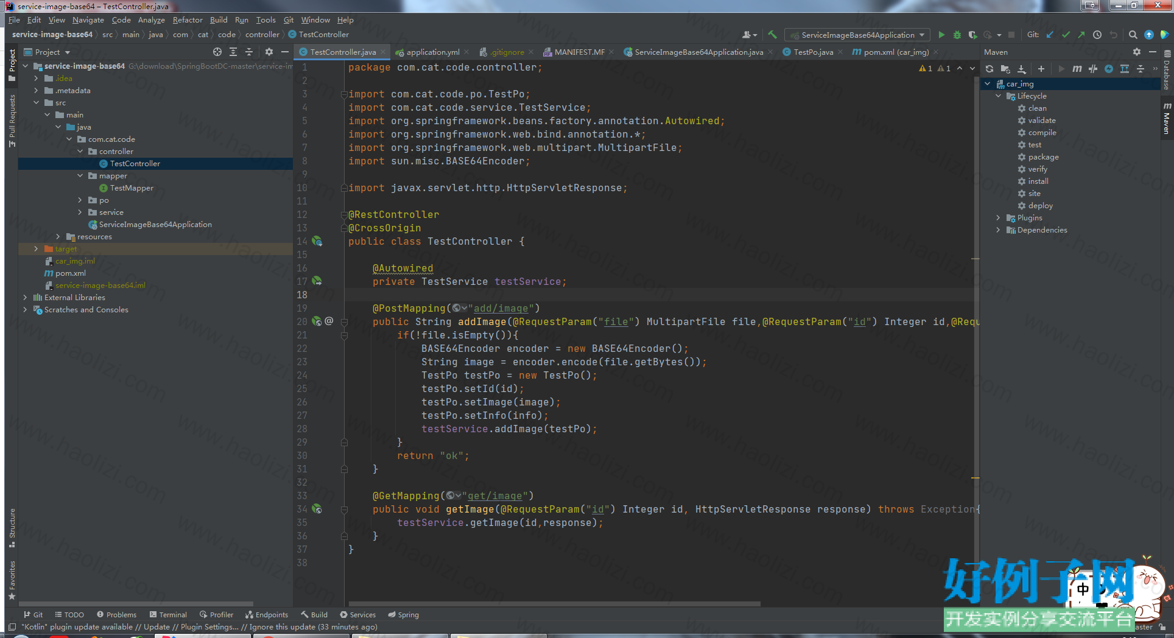Toggle the Project tool window on left stripe

click(x=12, y=65)
